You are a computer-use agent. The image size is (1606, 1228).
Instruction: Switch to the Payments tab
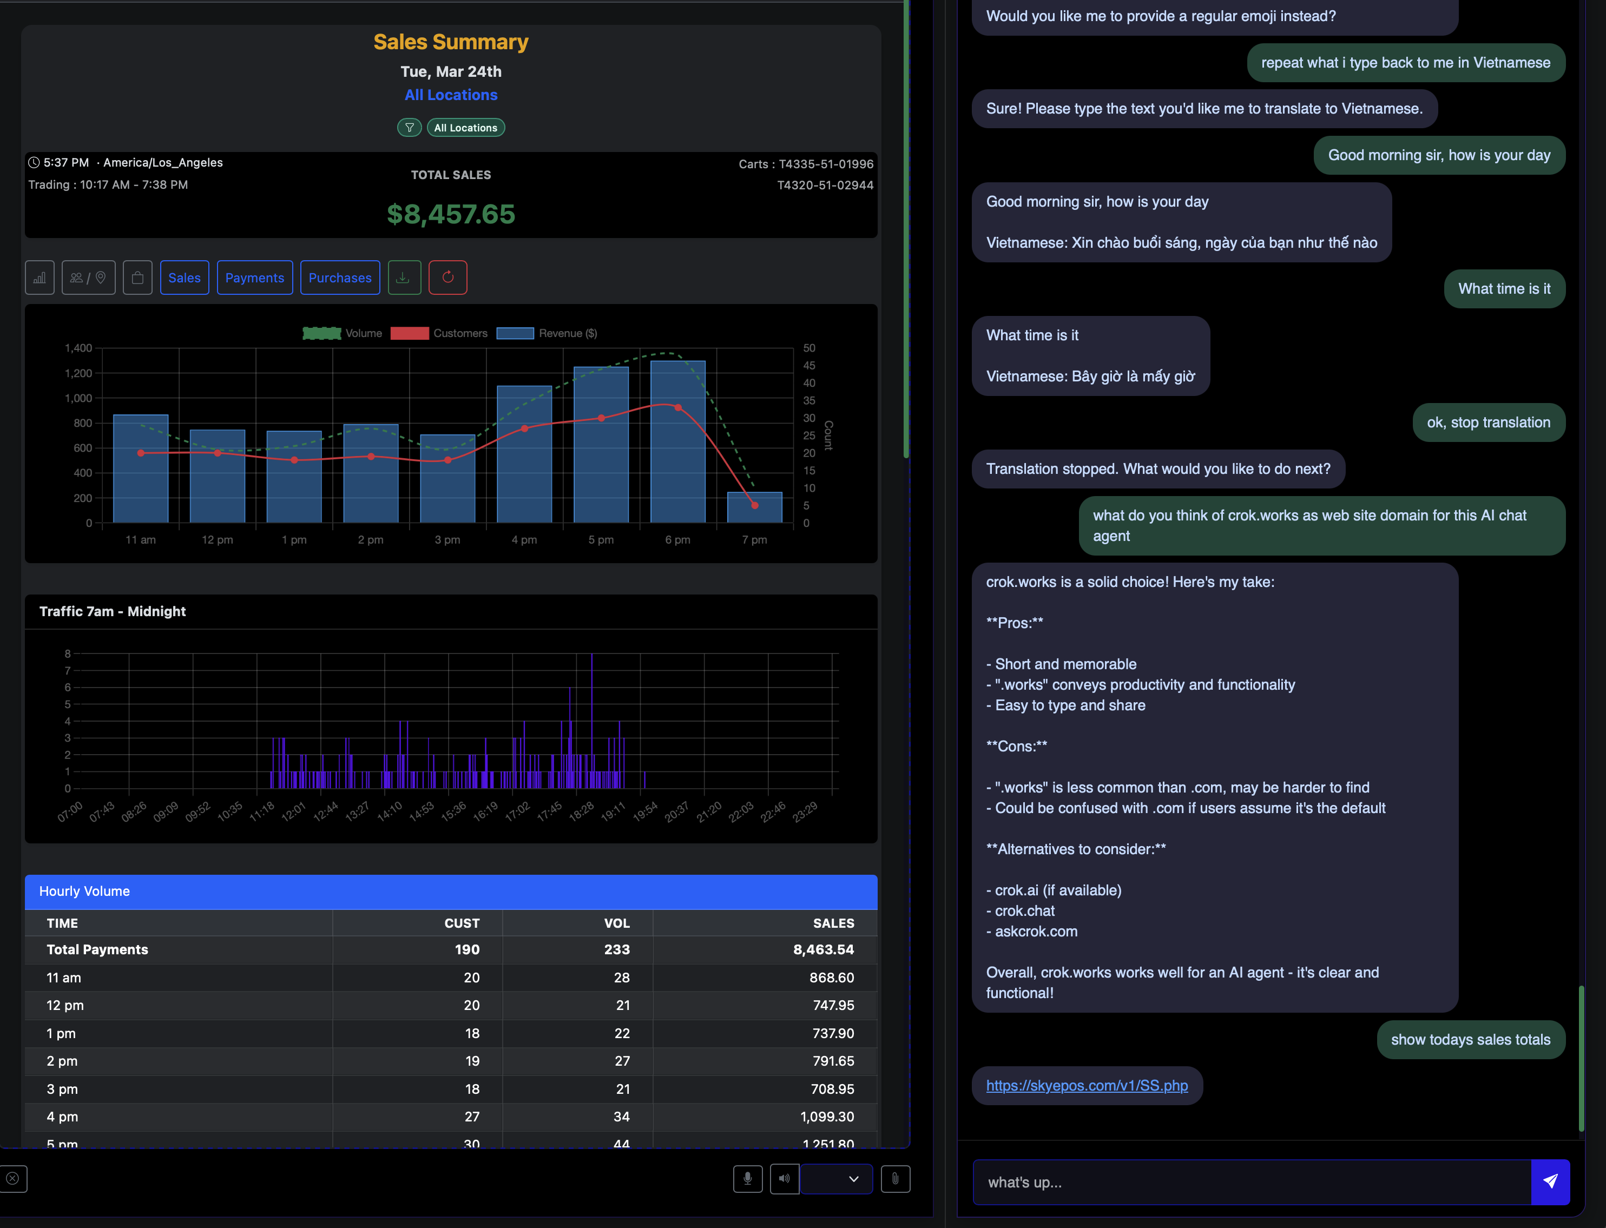254,278
